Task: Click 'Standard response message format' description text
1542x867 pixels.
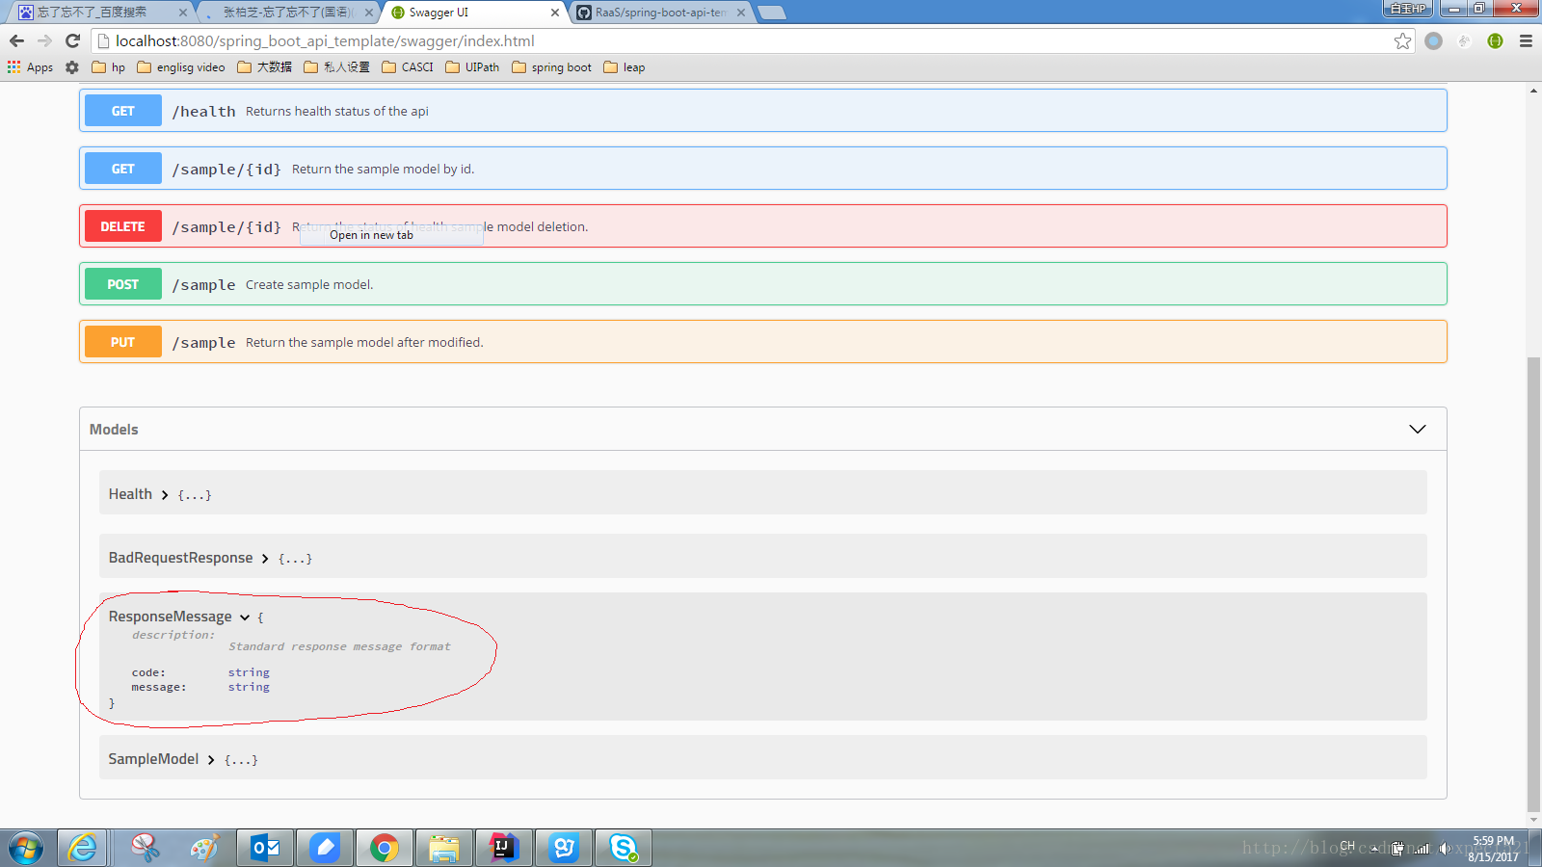Action: [x=339, y=646]
